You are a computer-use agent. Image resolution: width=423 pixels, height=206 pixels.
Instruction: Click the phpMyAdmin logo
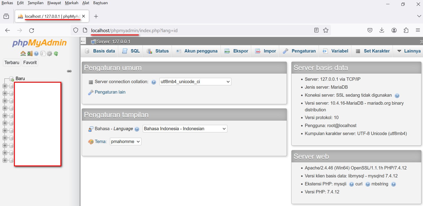[x=39, y=43]
